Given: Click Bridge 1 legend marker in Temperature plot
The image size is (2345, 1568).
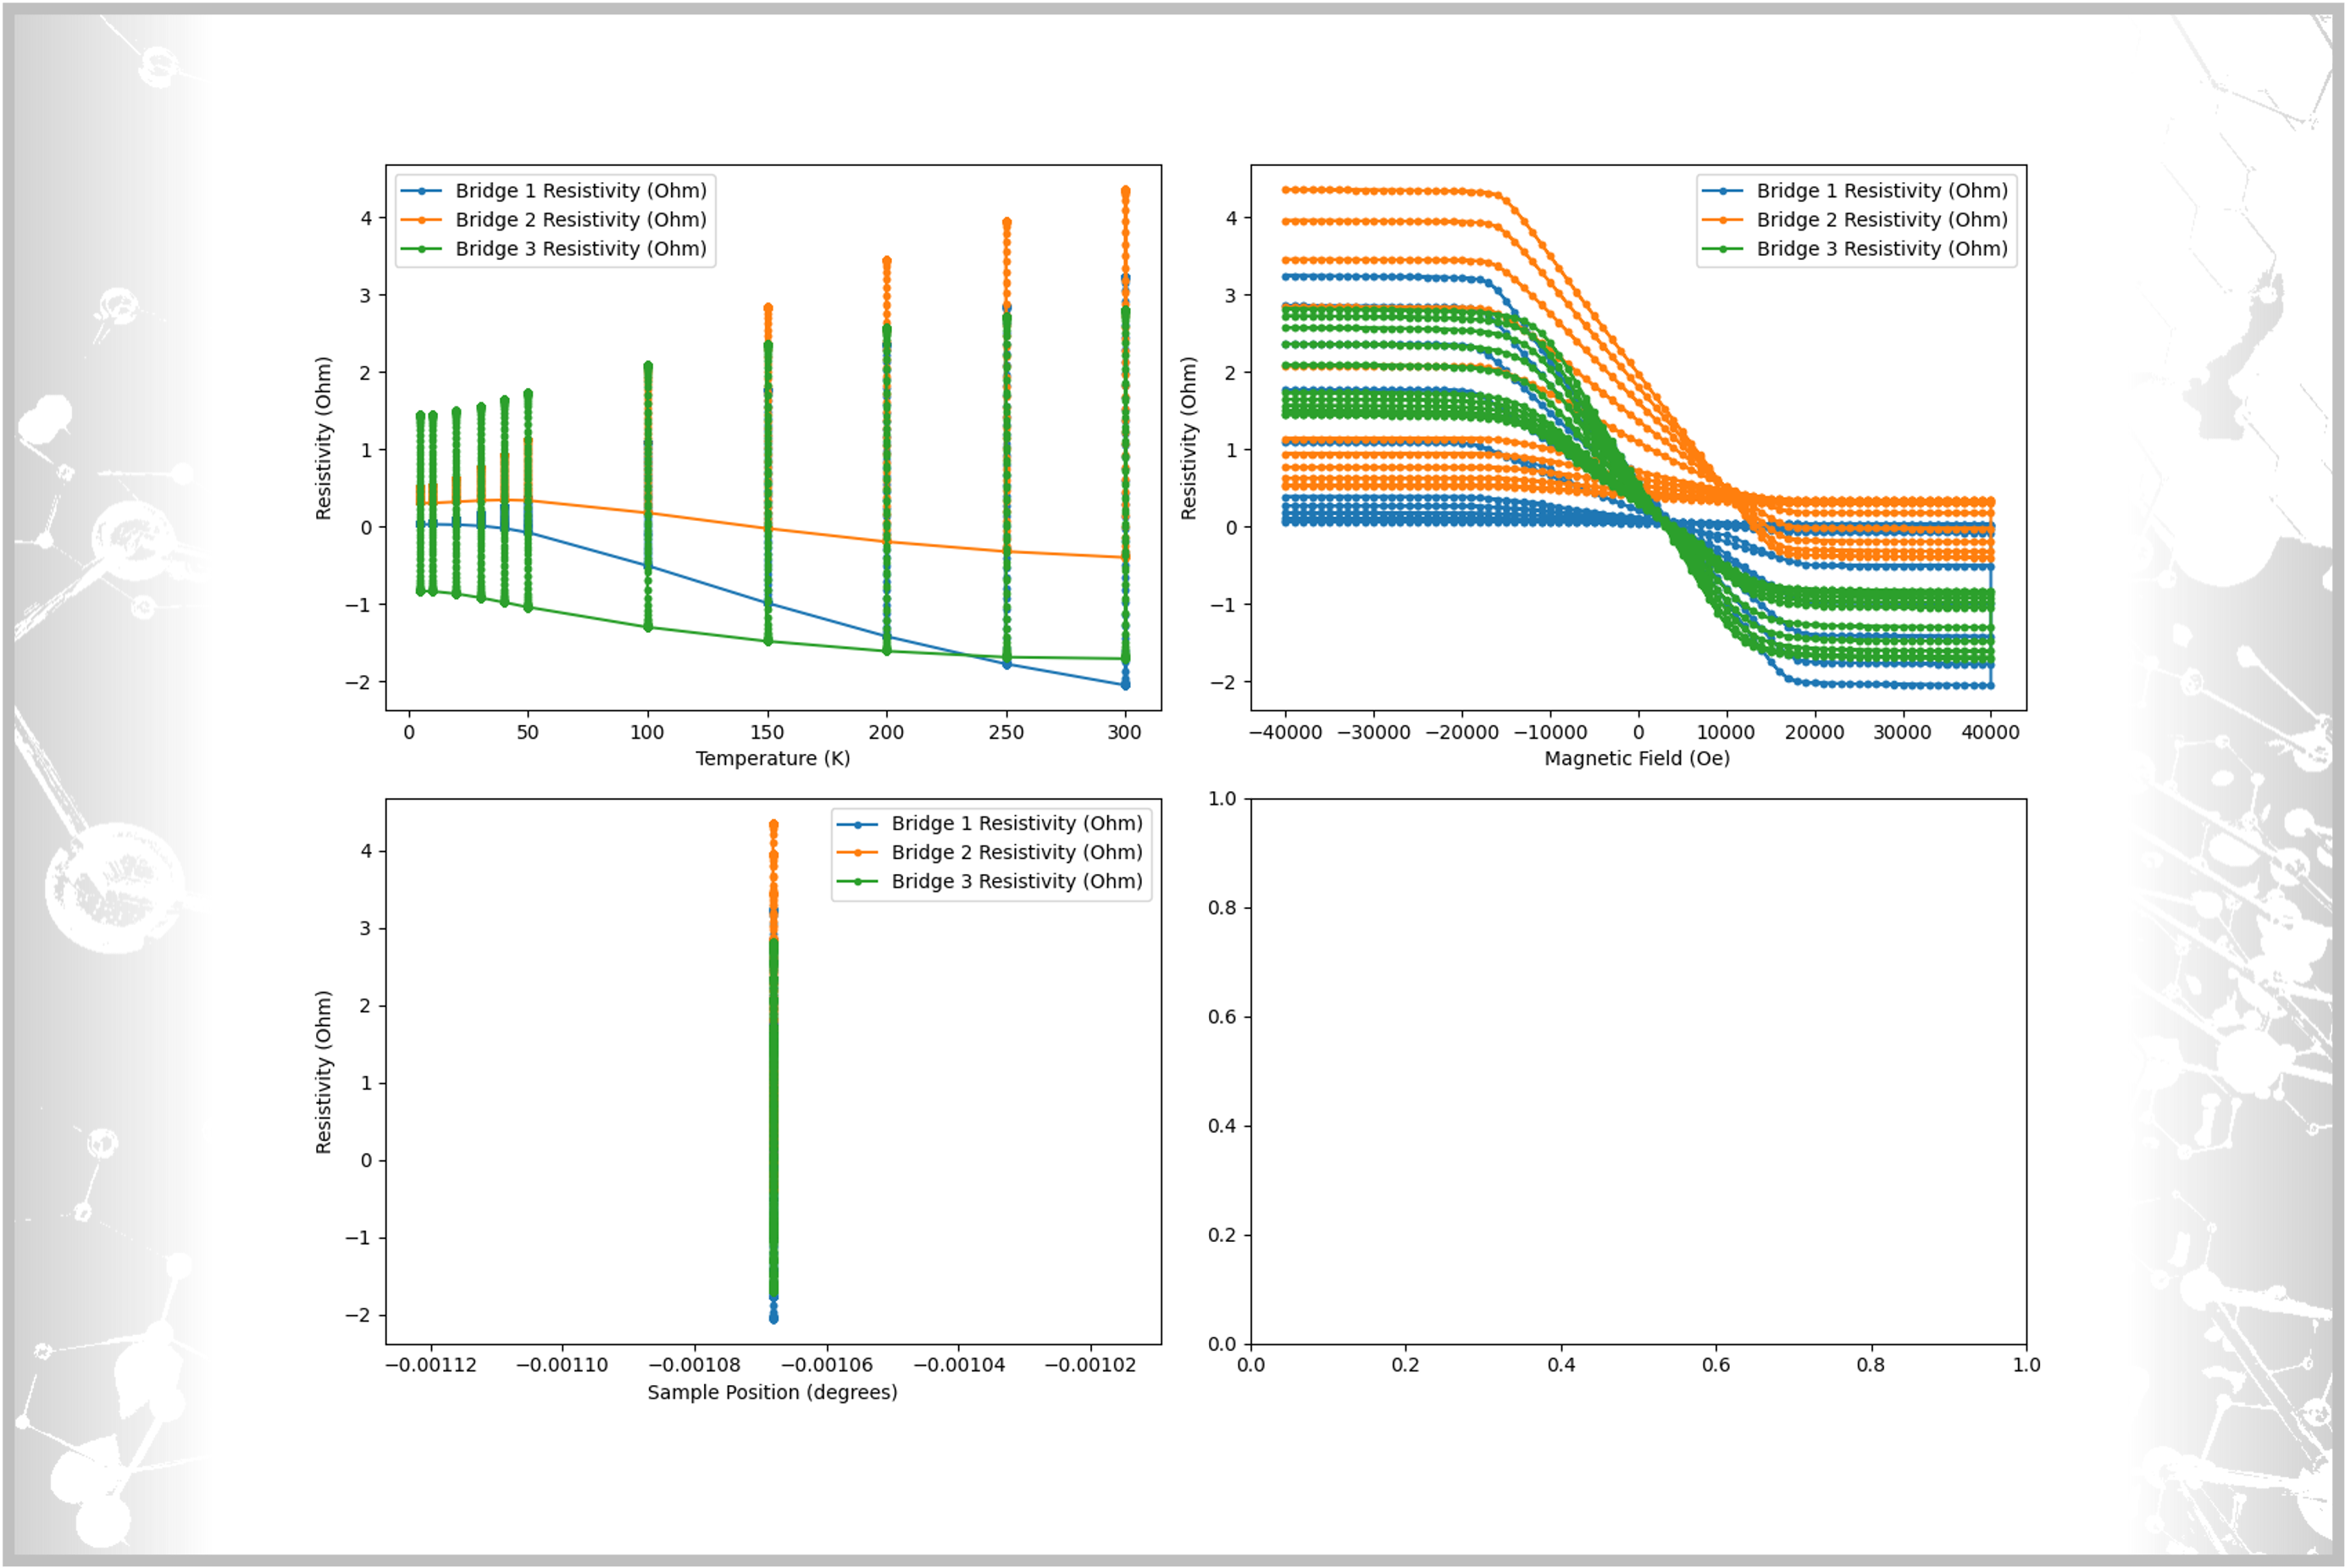Looking at the screenshot, I should point(421,191).
